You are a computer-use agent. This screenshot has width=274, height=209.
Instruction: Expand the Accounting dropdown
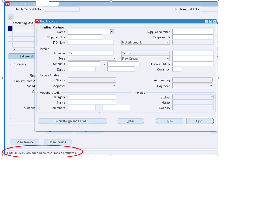210,80
